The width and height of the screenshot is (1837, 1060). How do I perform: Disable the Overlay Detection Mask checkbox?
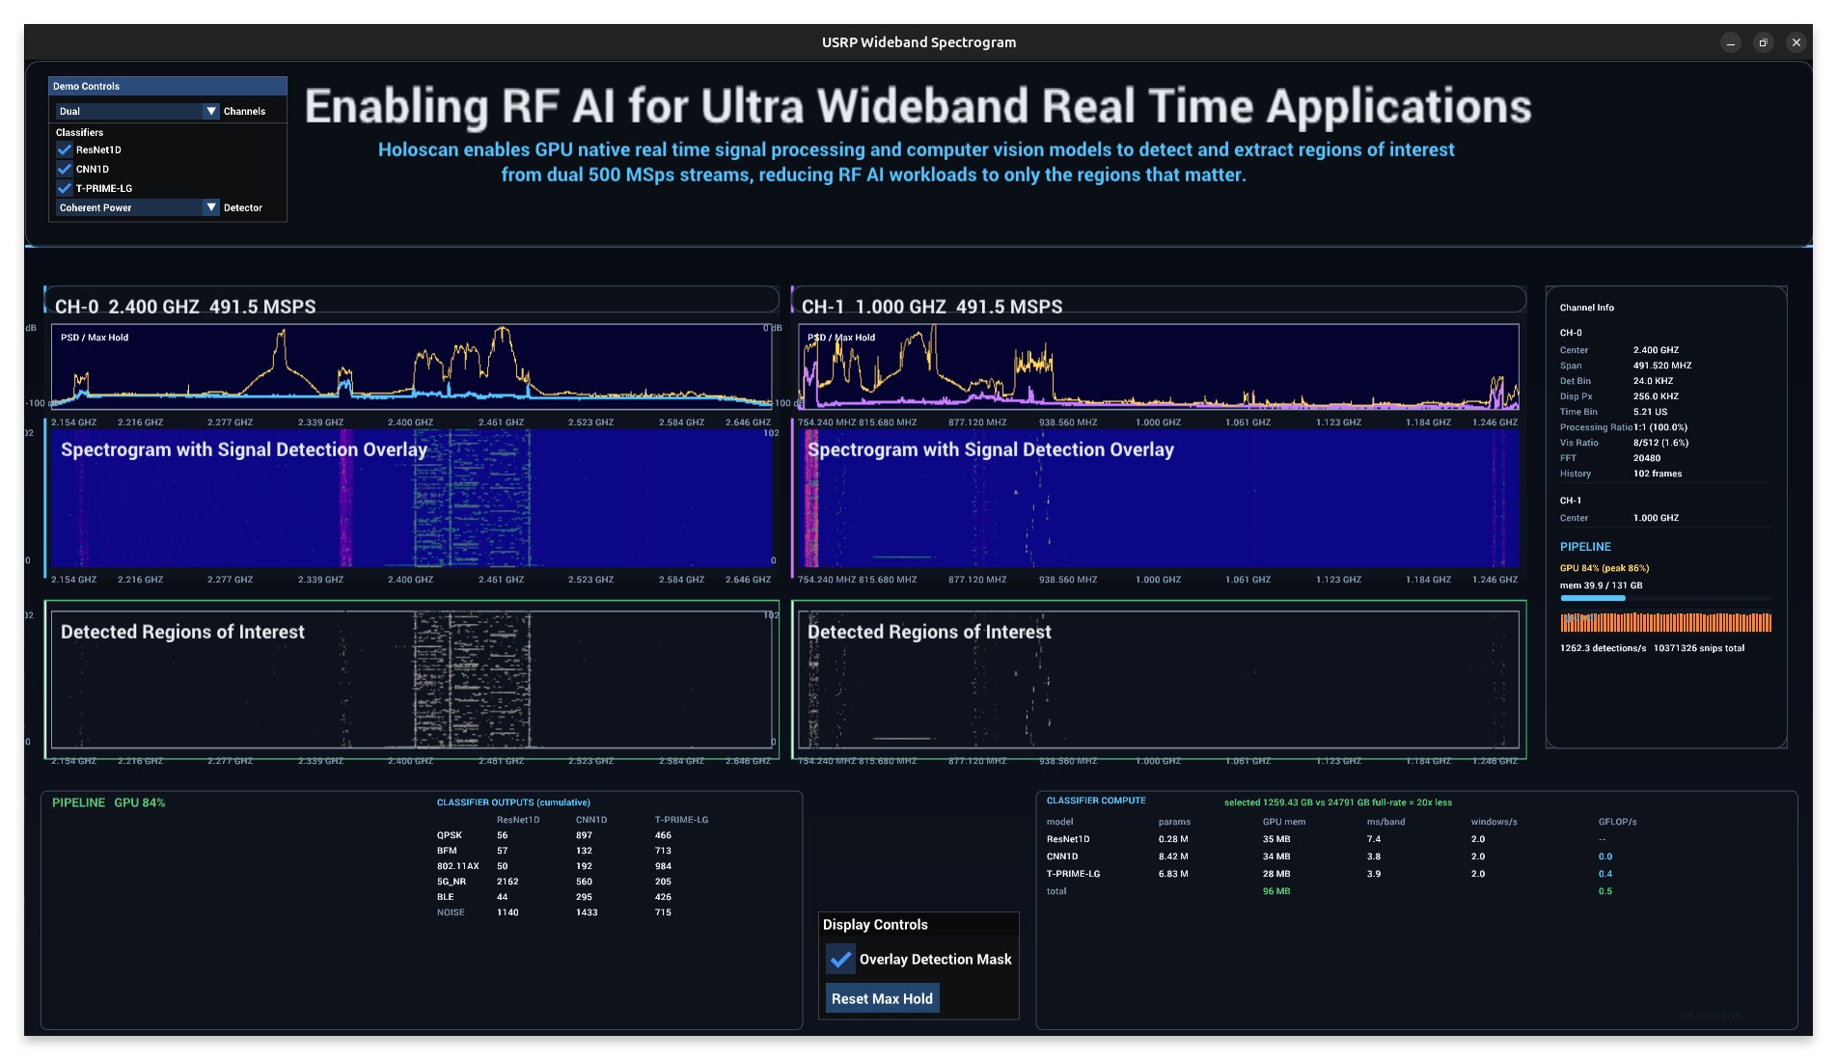click(841, 960)
